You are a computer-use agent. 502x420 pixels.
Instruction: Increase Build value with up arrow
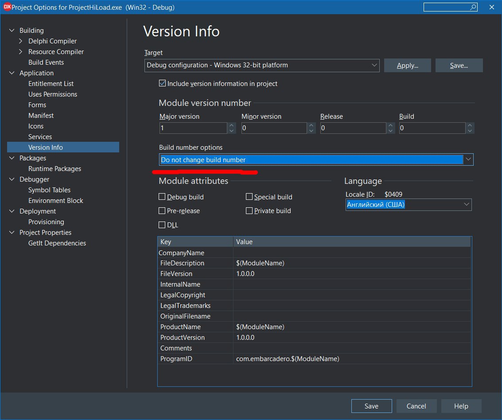tap(470, 125)
